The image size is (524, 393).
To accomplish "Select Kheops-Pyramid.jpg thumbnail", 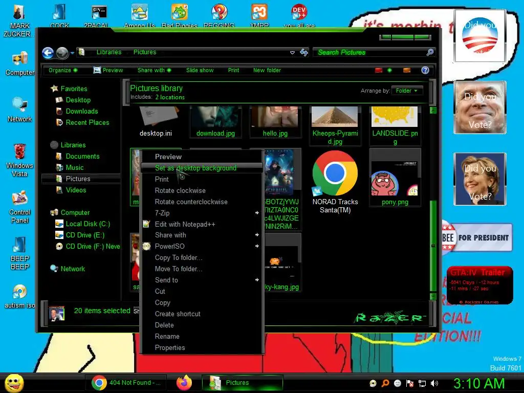I will pyautogui.click(x=335, y=126).
